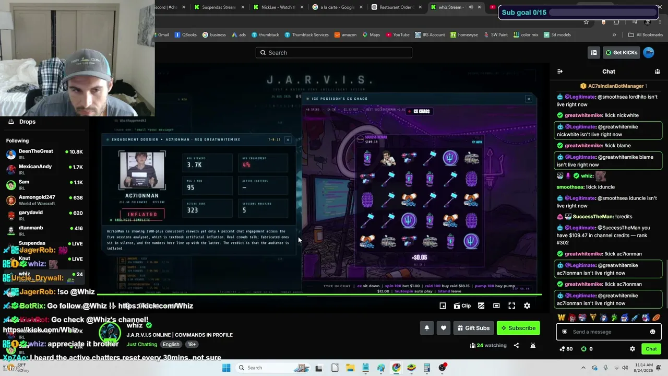Image resolution: width=668 pixels, height=376 pixels.
Task: Open the YouTube bookmark
Action: [398, 35]
